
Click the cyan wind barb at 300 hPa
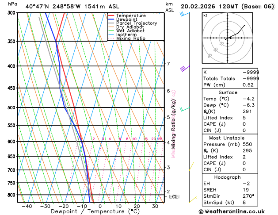coord(183,14)
